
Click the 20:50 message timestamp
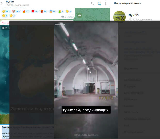pyautogui.click(x=70, y=17)
